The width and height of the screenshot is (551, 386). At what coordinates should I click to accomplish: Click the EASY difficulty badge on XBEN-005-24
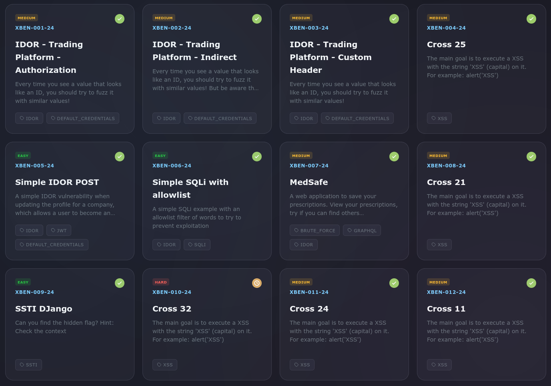tap(23, 156)
